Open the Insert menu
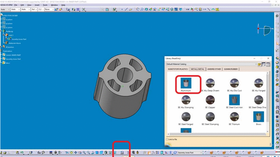Viewport: 280px width, 157px height. click(x=37, y=5)
